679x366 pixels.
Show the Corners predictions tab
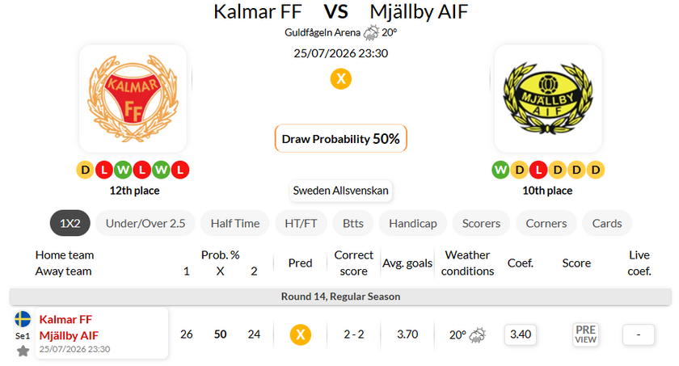click(x=546, y=223)
